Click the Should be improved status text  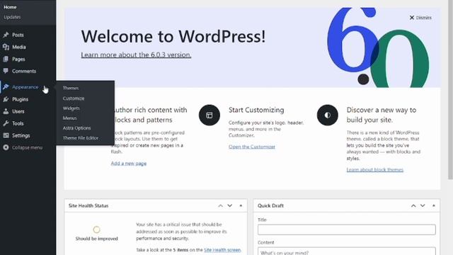(x=97, y=239)
